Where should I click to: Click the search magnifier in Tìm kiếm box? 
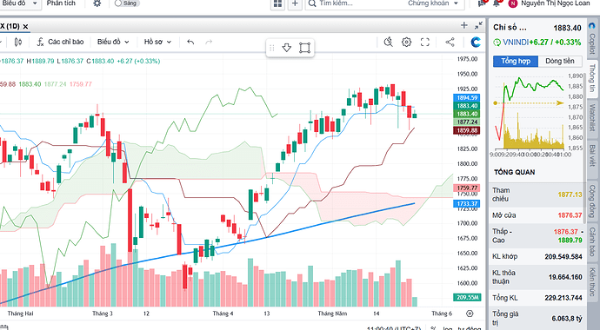312,3
